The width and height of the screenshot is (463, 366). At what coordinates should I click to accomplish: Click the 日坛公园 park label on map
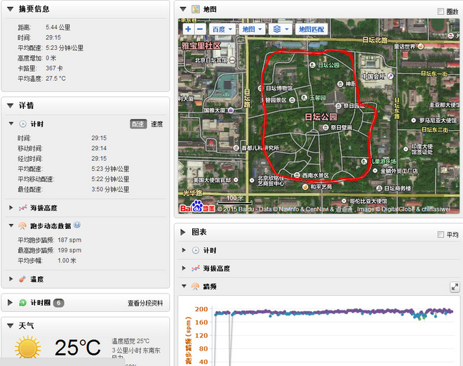pos(321,117)
